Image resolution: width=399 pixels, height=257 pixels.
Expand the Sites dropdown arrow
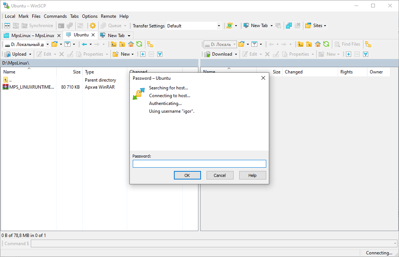pos(325,26)
